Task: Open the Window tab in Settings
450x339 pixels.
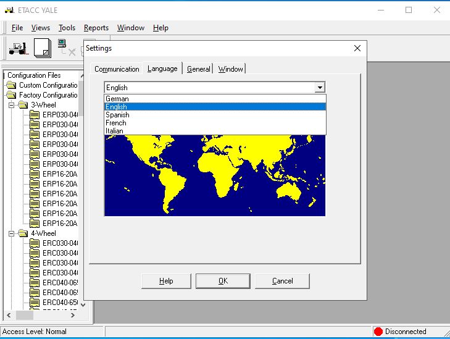Action: coord(230,69)
